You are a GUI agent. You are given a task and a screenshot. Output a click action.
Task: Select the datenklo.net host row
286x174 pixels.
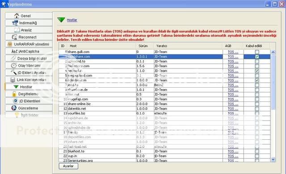164,109
